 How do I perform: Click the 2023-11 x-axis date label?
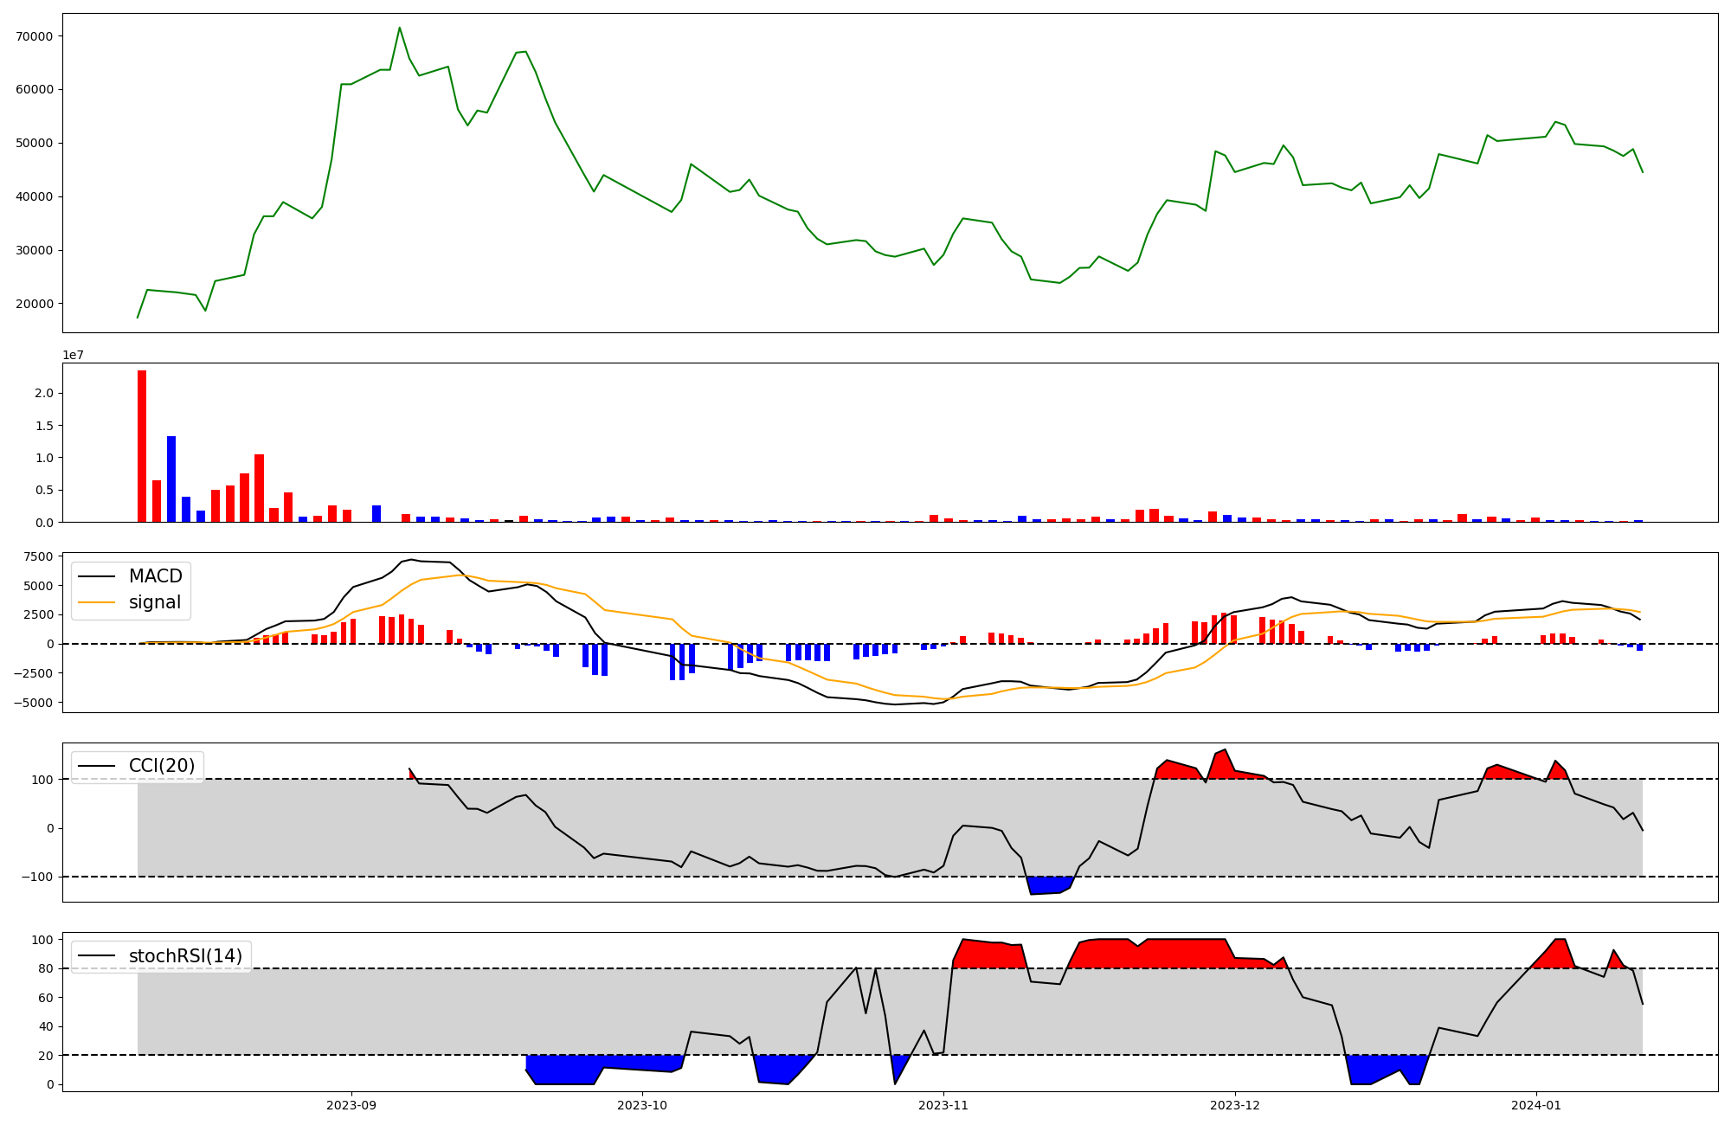(943, 1105)
